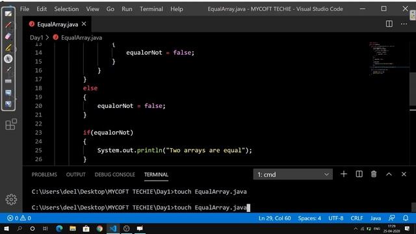Open the terminal selector dropdown '1: cmd'
Viewport: 416px width, 234px height.
pyautogui.click(x=292, y=174)
